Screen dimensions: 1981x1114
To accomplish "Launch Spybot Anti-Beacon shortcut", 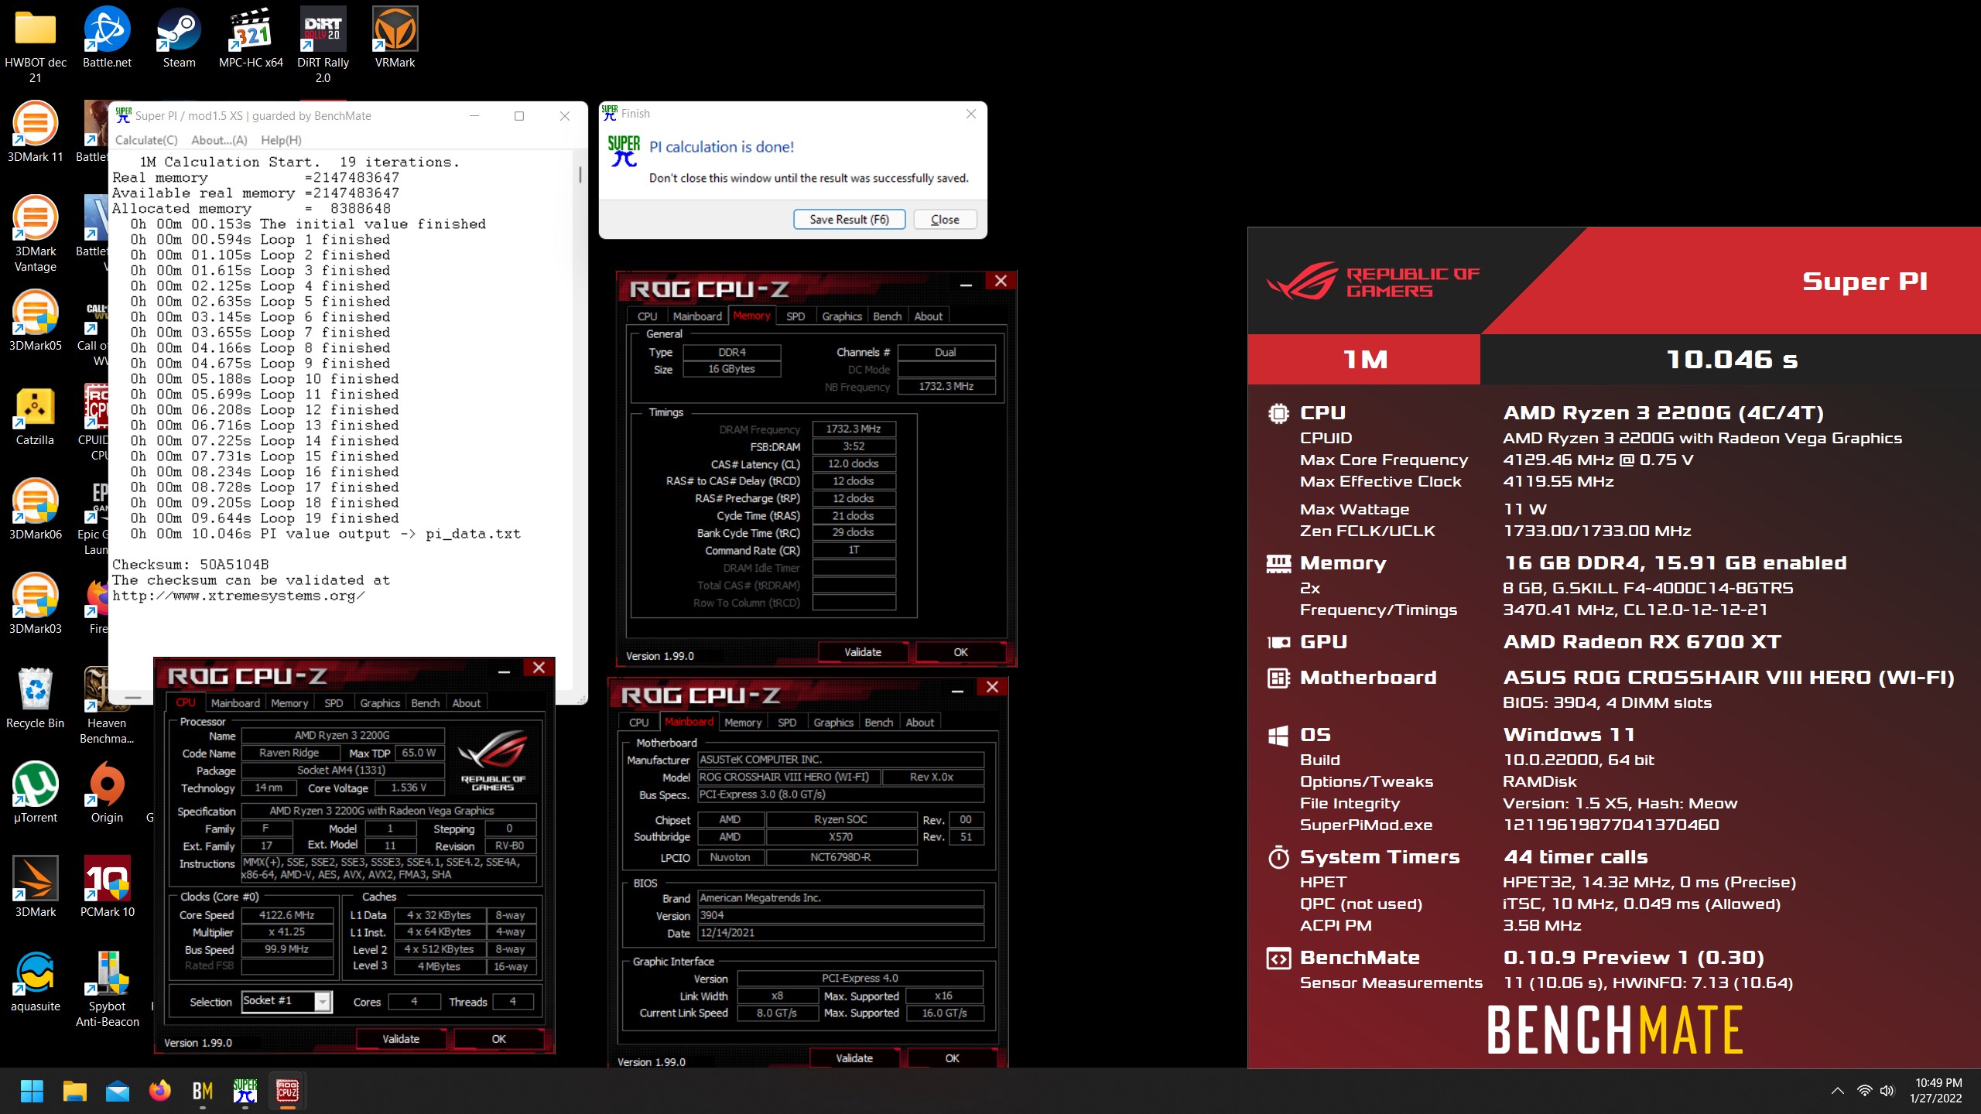I will point(107,989).
